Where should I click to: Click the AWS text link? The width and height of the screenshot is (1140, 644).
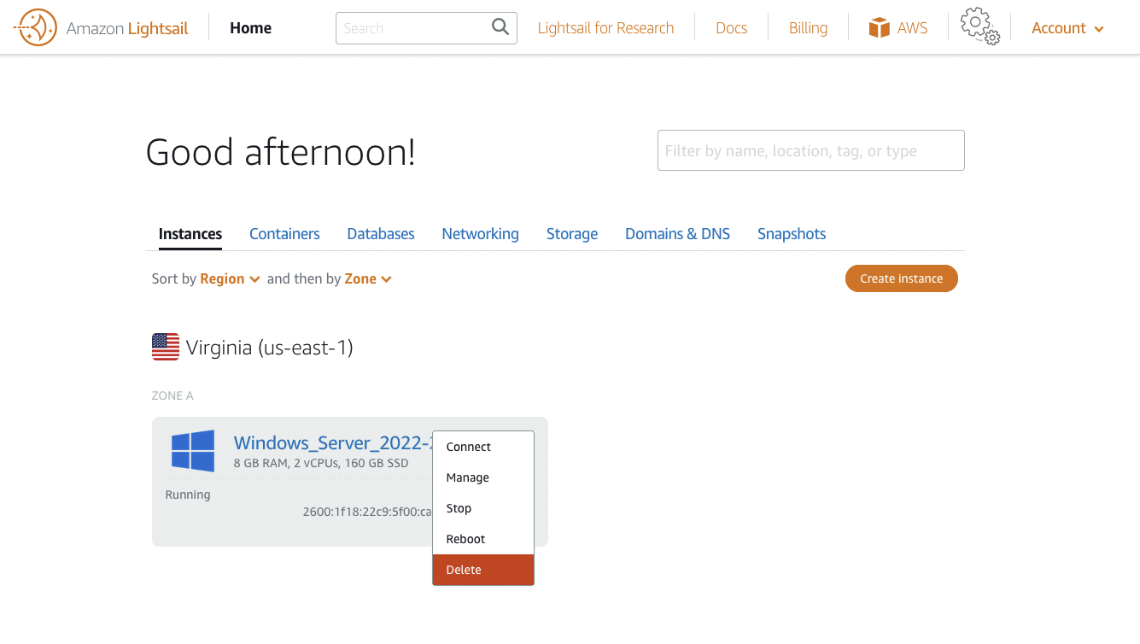[x=912, y=28]
